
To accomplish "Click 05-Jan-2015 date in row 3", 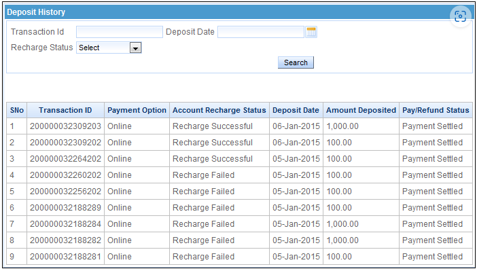I will click(296, 159).
